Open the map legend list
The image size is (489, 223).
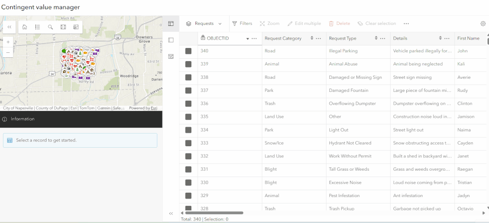[x=37, y=27]
